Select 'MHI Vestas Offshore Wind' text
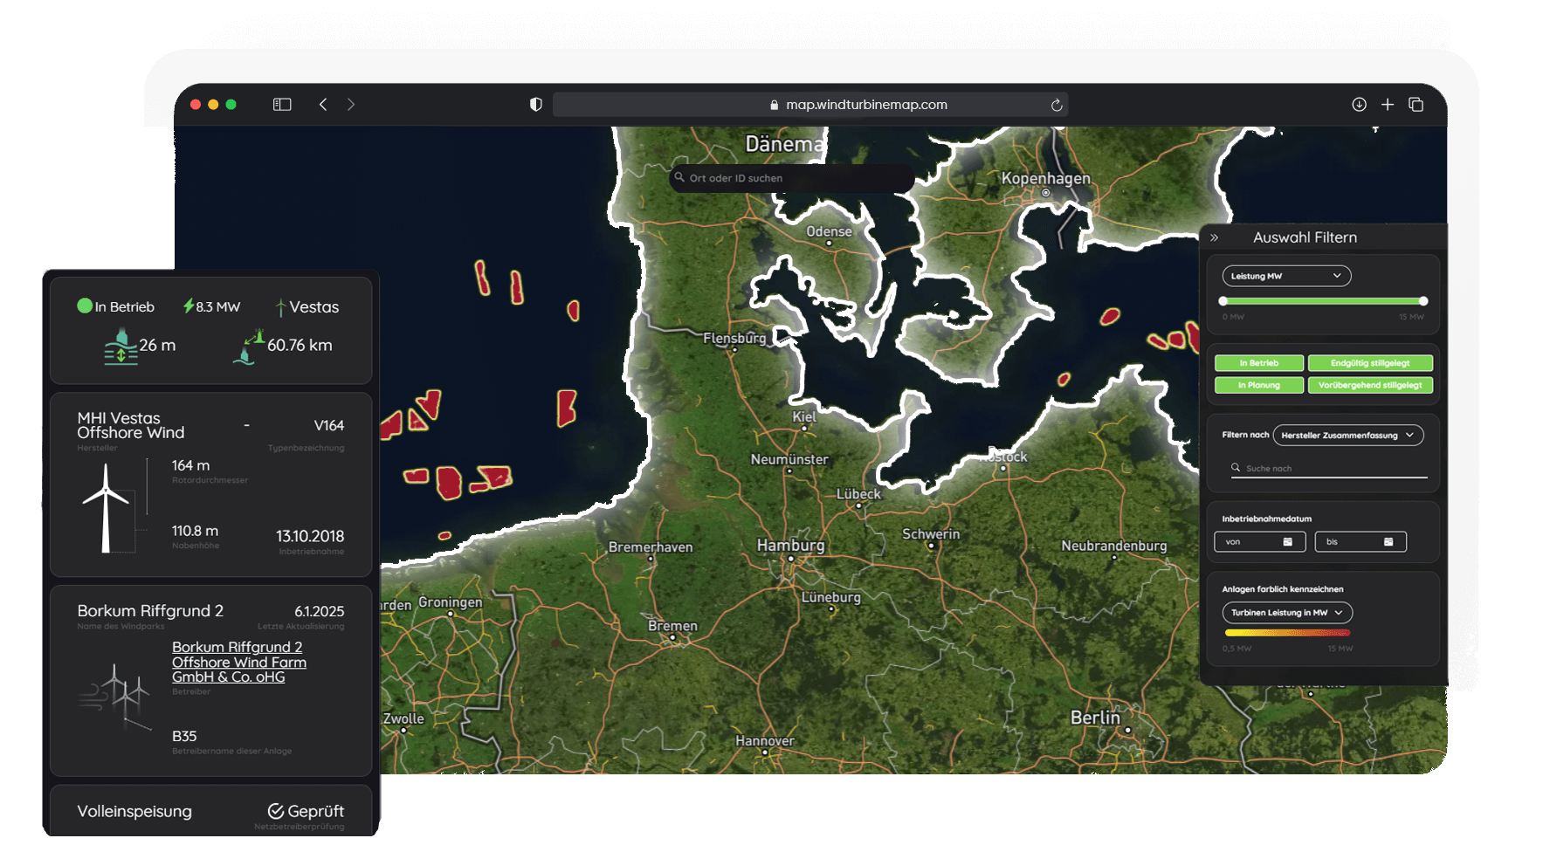 [131, 425]
